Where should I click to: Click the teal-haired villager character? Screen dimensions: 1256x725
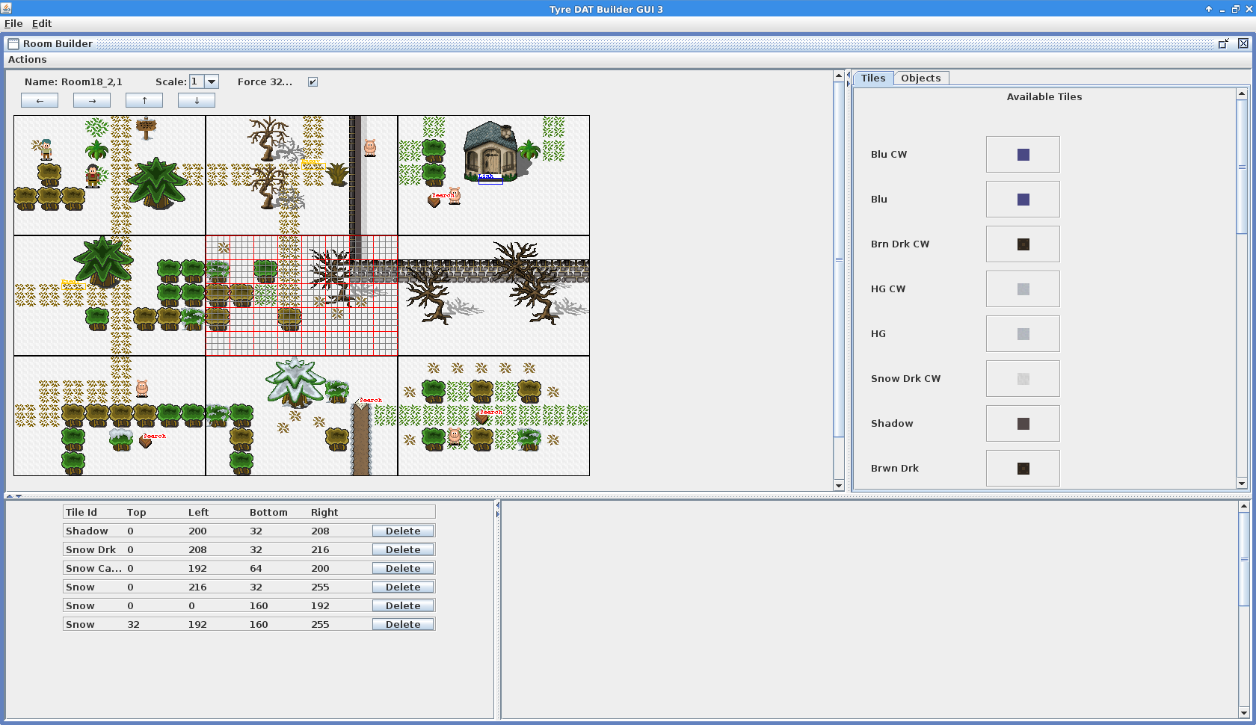pos(46,149)
